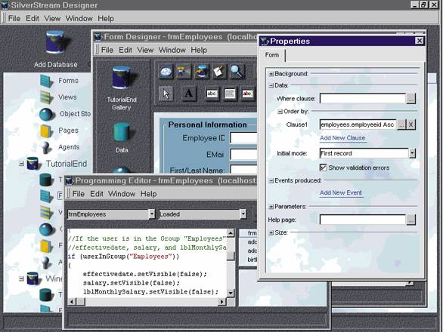
Task: Click the pencil-and-paper toolbar icon
Action: (219, 72)
